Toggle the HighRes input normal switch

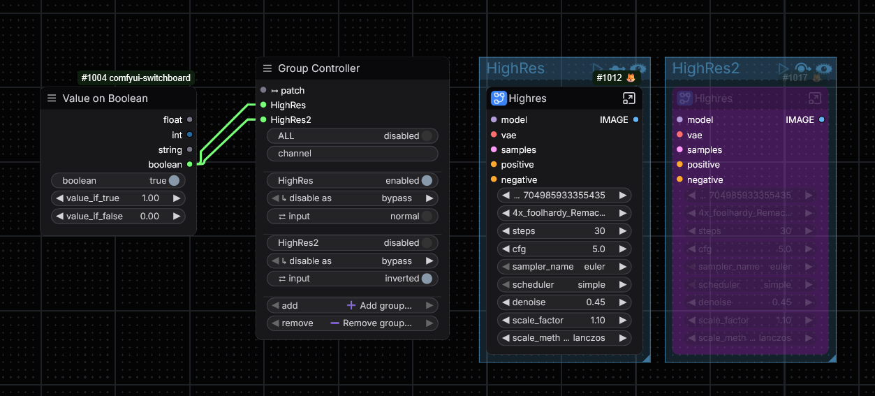(x=427, y=217)
